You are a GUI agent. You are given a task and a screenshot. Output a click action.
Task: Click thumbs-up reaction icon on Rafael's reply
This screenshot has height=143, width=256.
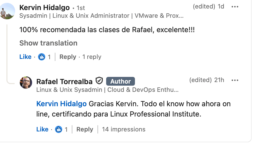(x=59, y=129)
